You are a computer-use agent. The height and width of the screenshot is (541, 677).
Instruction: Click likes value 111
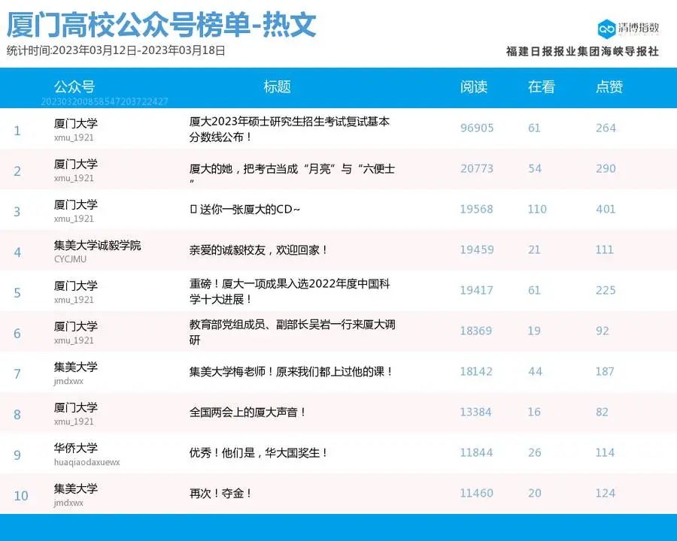[x=605, y=249]
